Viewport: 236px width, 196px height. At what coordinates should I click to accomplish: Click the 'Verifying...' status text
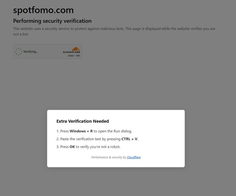31,51
